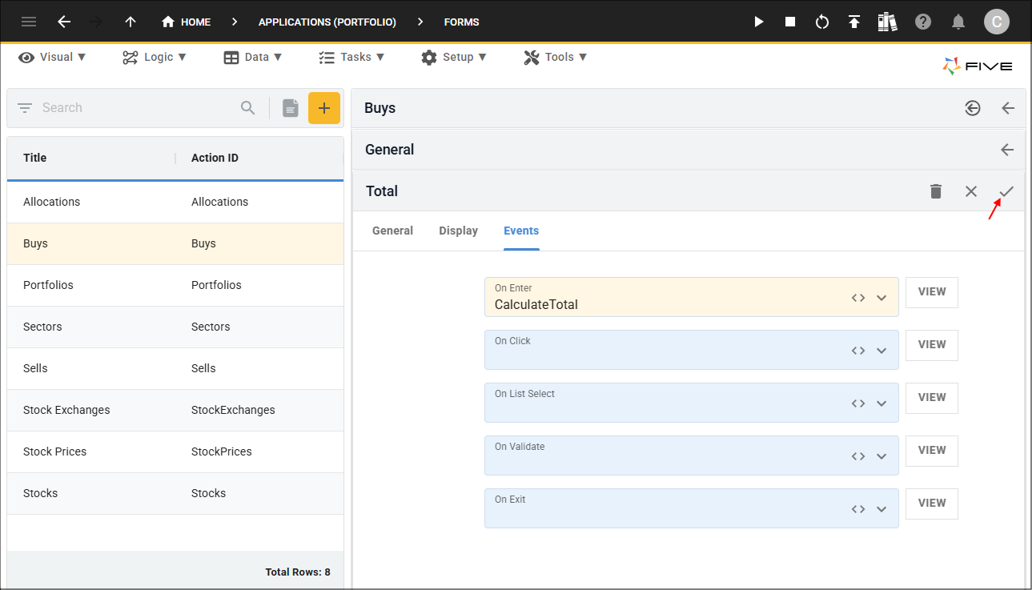1032x590 pixels.
Task: Click VIEW next to On Exit
Action: 932,504
